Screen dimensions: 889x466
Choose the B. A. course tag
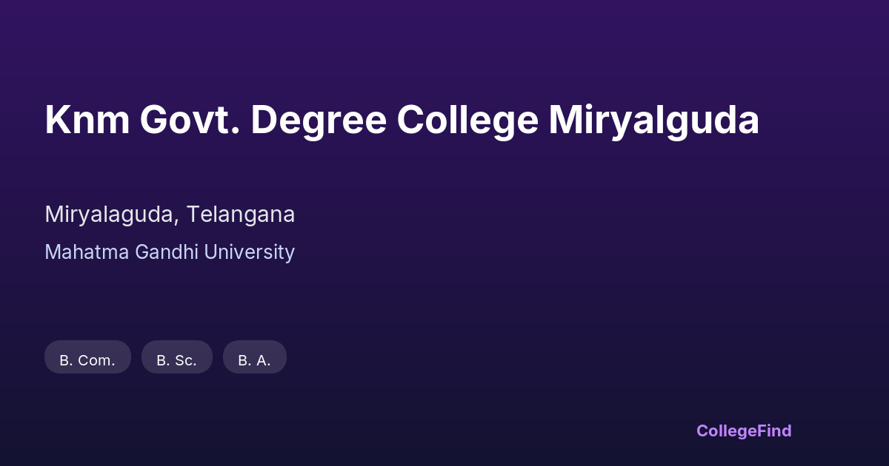click(254, 360)
